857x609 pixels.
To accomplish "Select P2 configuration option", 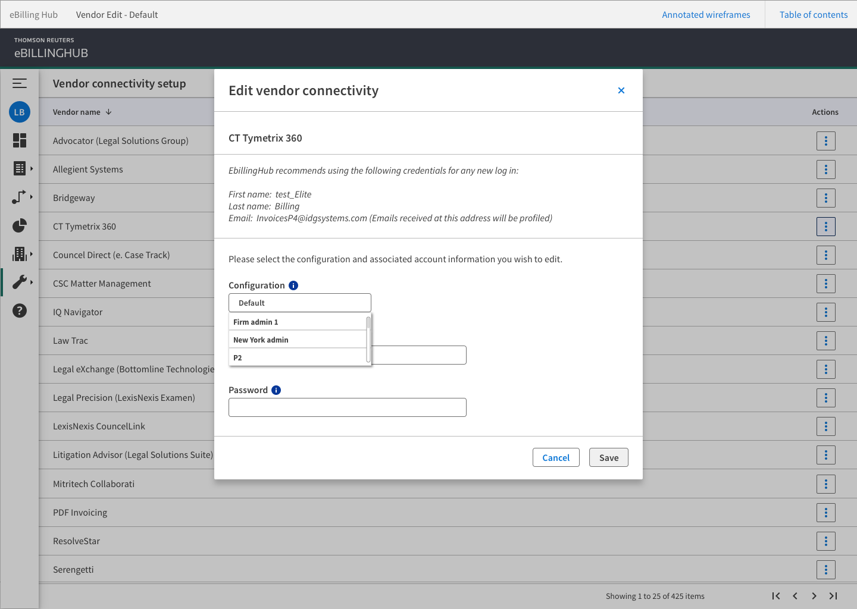I will coord(298,357).
